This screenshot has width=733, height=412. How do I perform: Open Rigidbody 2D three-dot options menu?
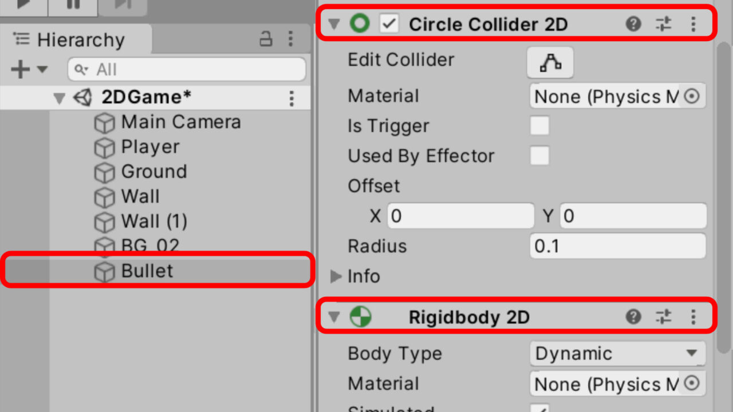693,316
